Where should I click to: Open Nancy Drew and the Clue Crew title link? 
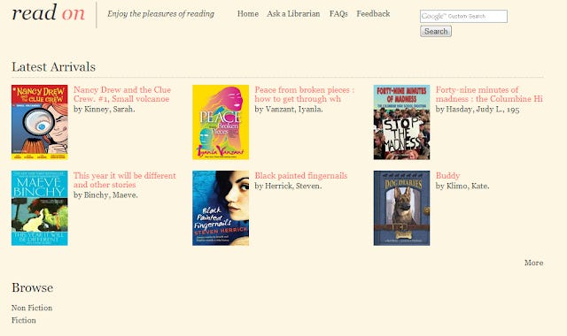[x=122, y=95]
